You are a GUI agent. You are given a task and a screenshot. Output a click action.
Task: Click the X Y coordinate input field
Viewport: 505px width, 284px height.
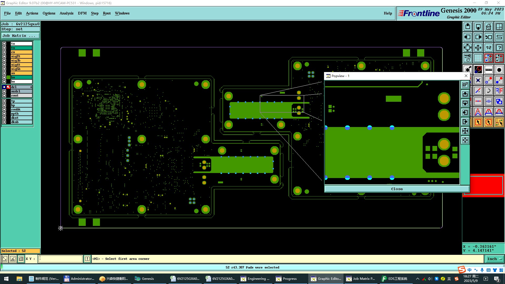click(x=60, y=259)
